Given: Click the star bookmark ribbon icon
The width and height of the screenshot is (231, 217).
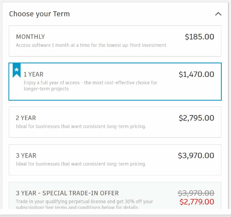Looking at the screenshot, I should pyautogui.click(x=17, y=70).
